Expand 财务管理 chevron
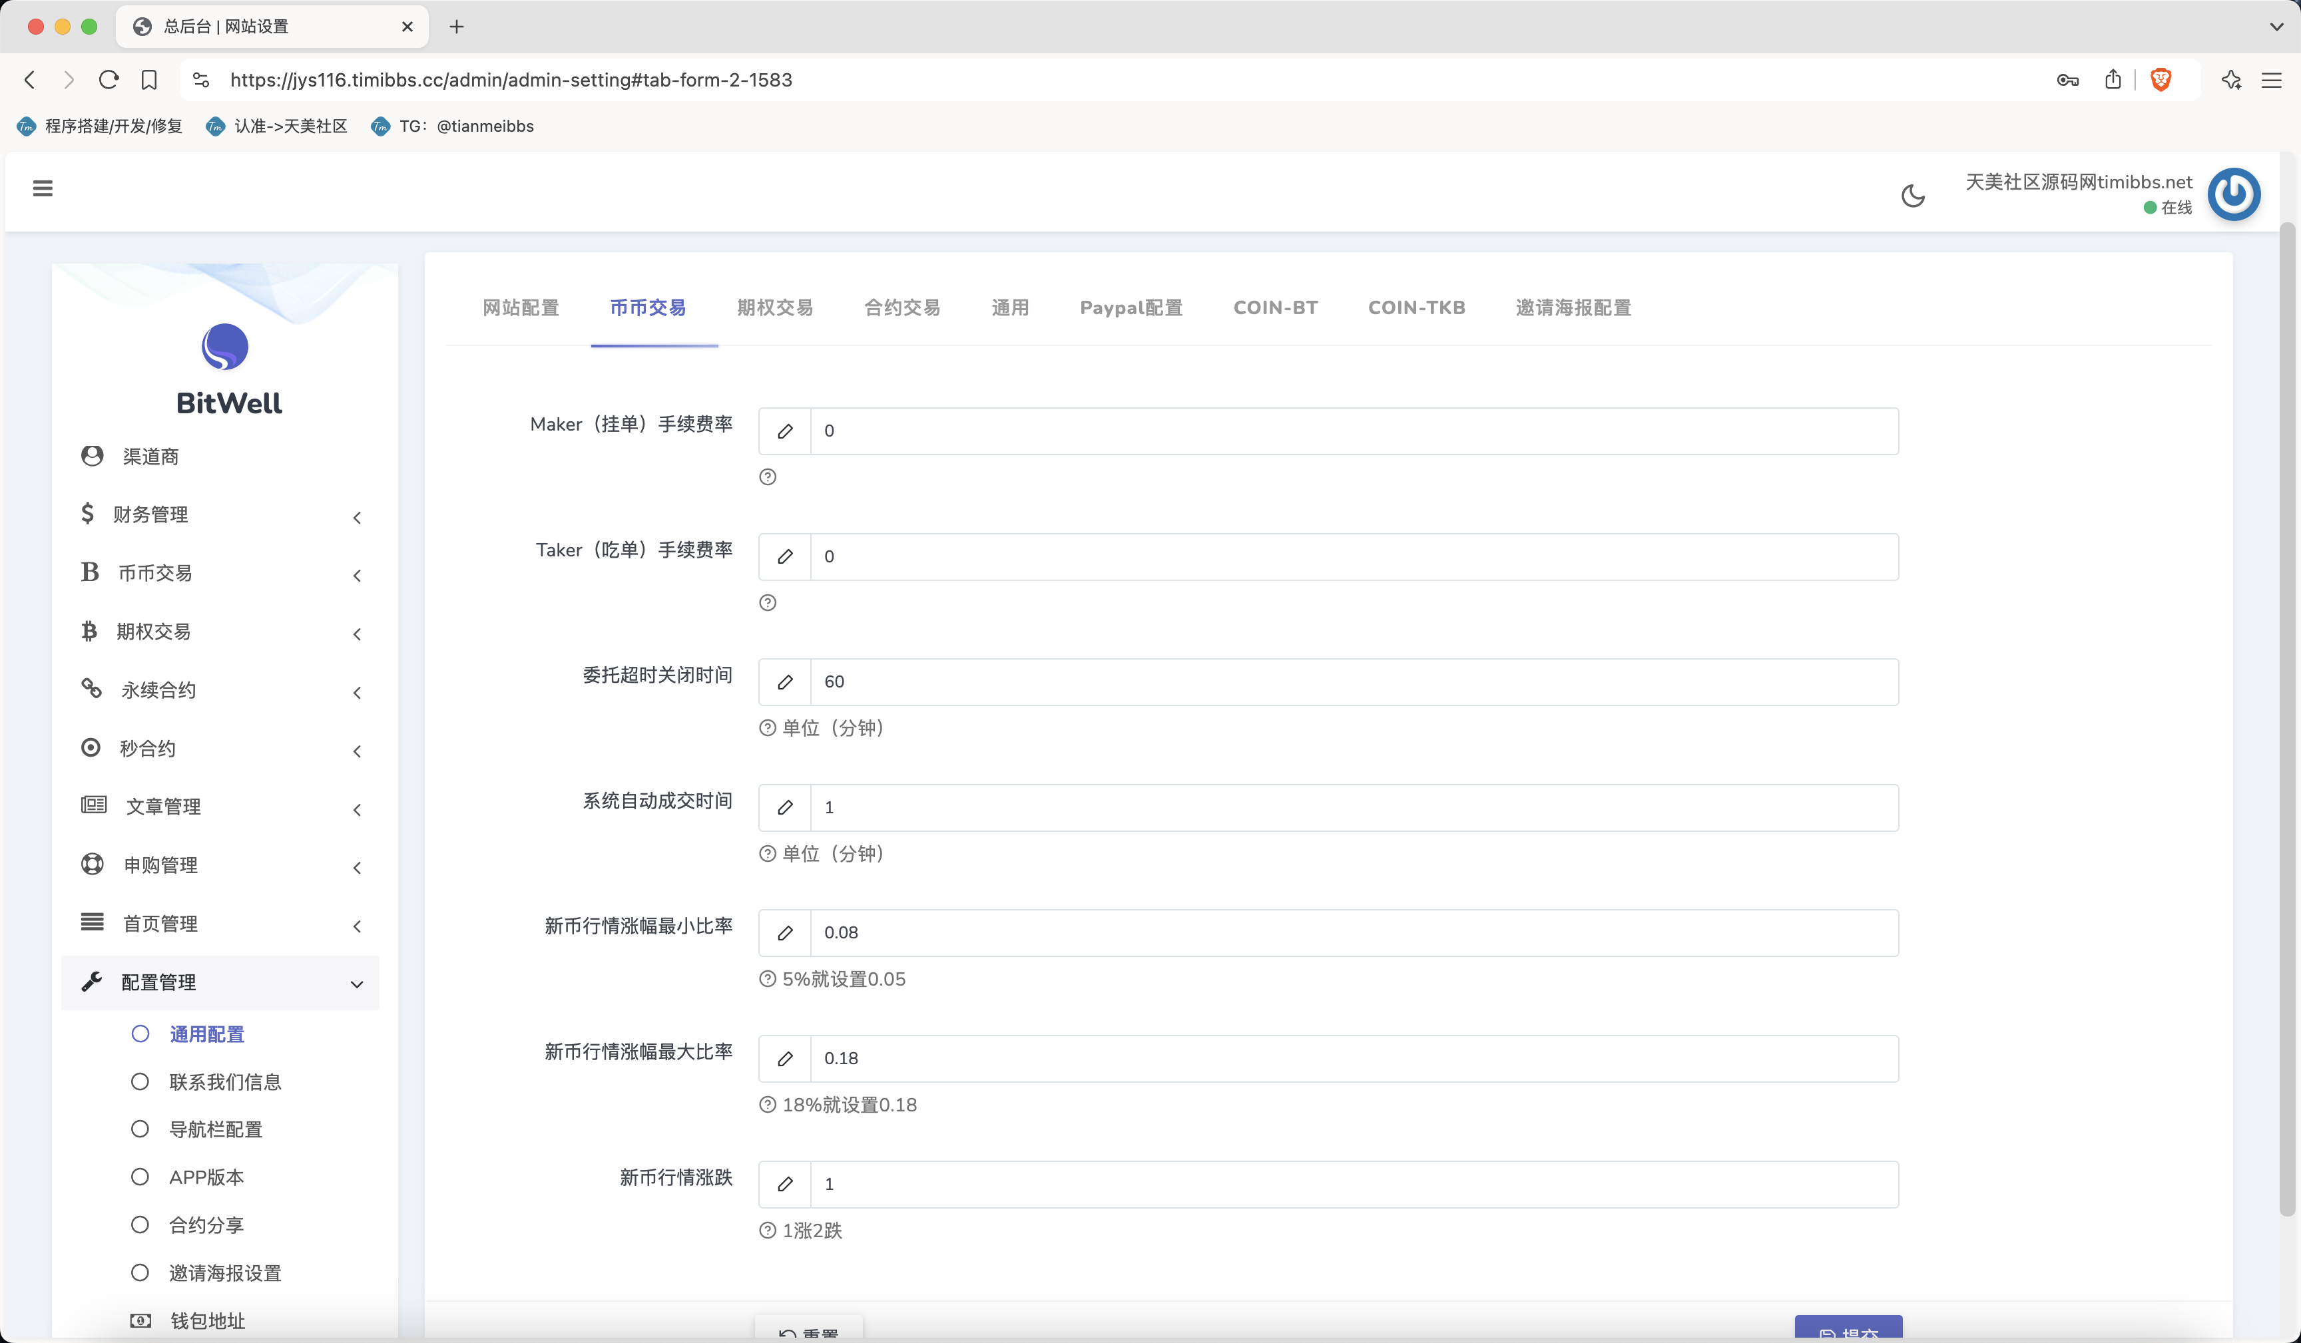This screenshot has width=2301, height=1343. (x=357, y=518)
